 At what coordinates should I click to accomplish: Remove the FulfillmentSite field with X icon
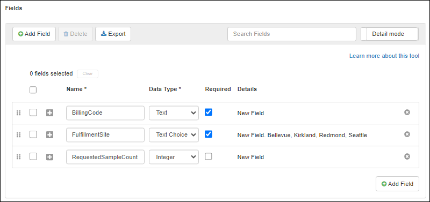click(407, 134)
